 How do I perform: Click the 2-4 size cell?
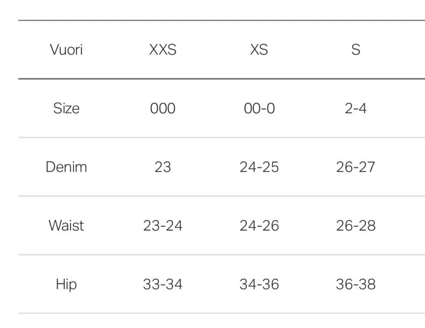[356, 108]
